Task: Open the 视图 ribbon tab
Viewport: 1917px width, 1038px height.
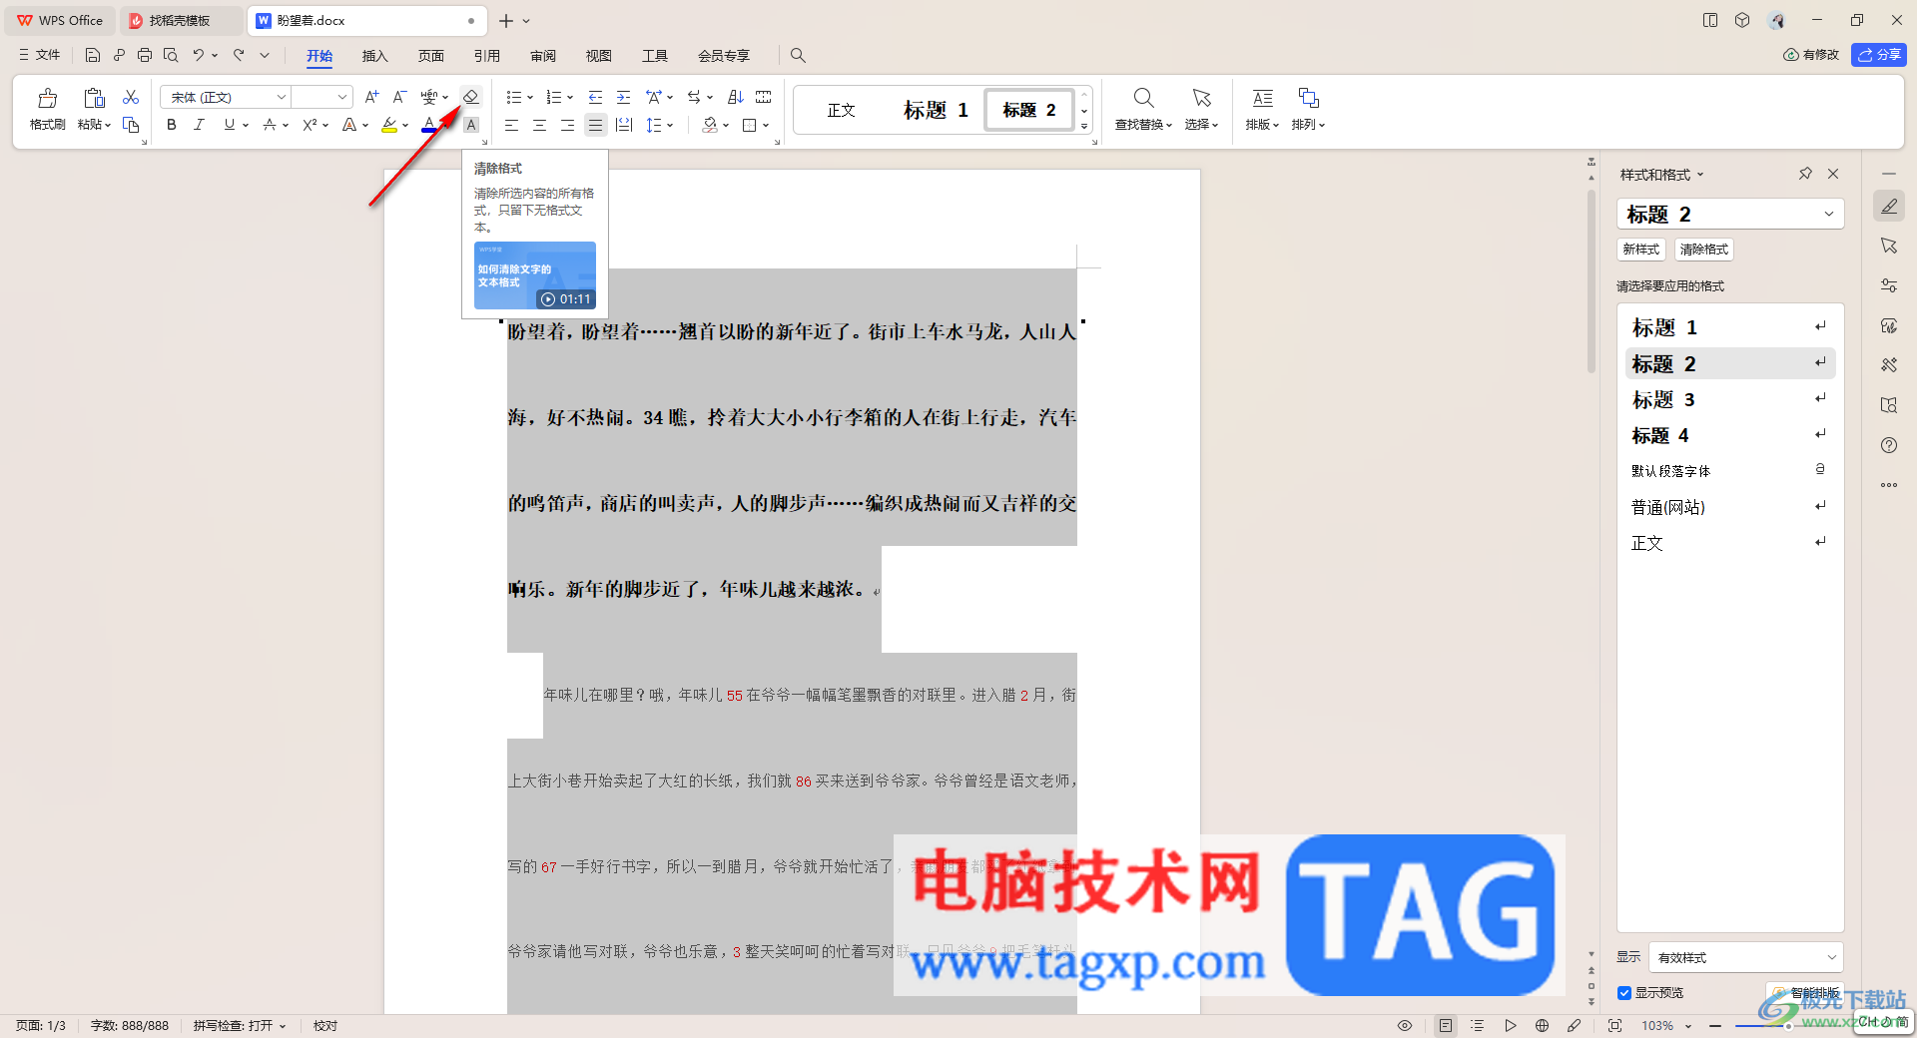Action: pos(599,56)
